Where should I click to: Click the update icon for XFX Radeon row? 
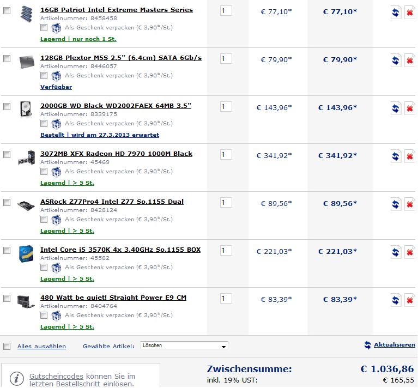(396, 157)
